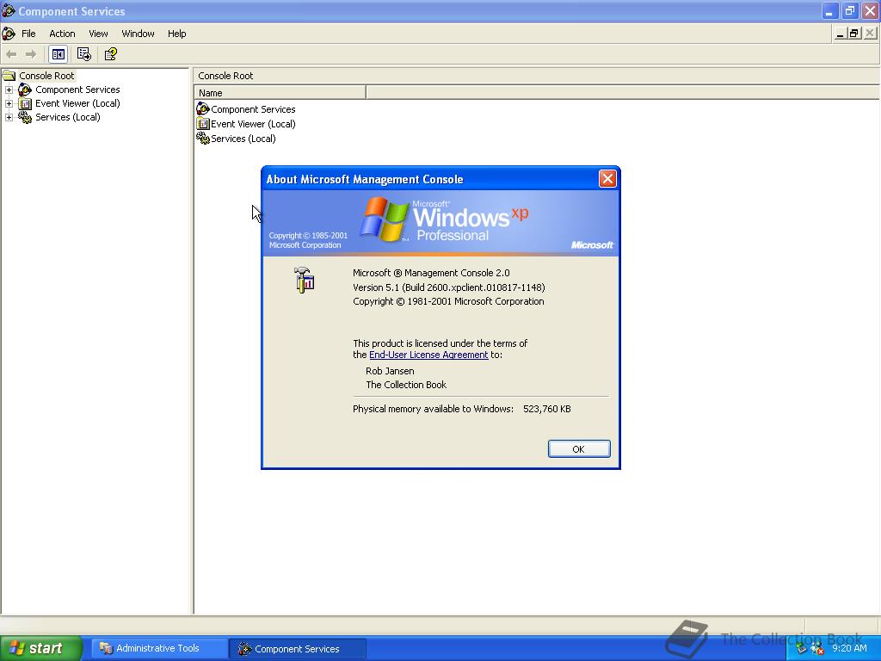Select Event Viewer (Local) text in list pane

coord(254,124)
